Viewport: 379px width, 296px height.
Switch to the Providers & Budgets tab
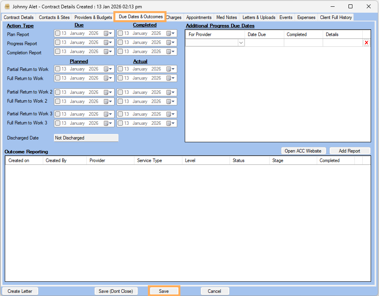93,17
